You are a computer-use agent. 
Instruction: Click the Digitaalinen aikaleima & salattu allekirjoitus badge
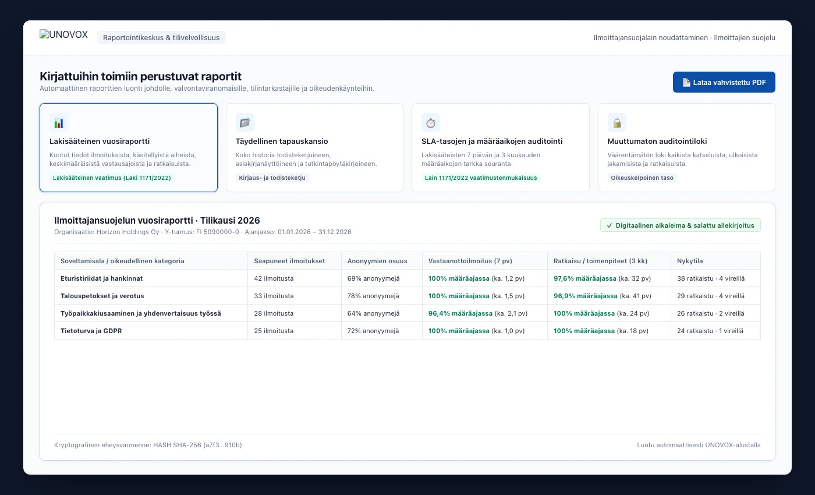[681, 225]
